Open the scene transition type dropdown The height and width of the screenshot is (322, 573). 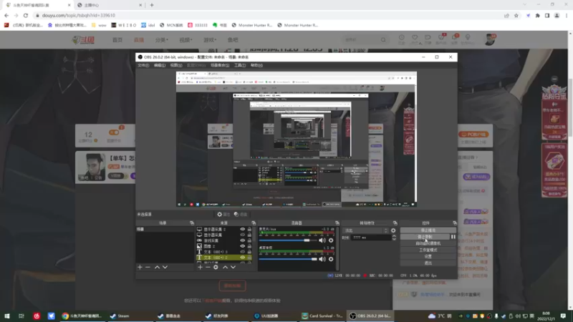365,230
